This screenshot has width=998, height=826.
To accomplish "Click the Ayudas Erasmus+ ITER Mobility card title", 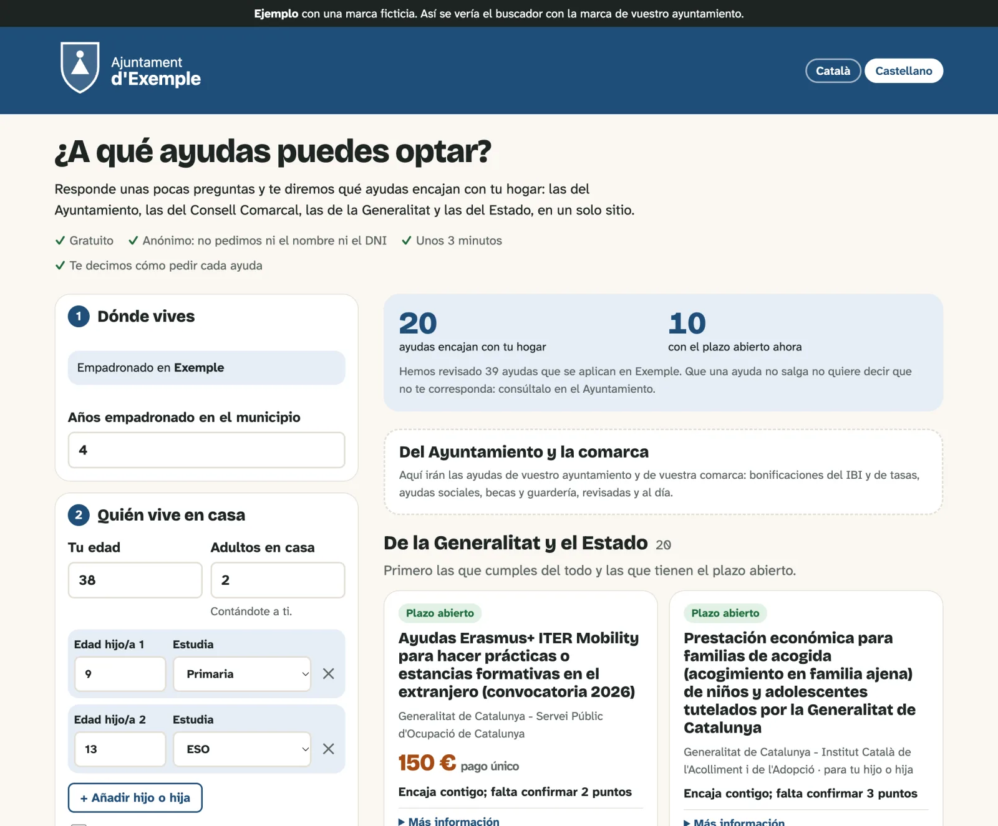I will pos(519,665).
